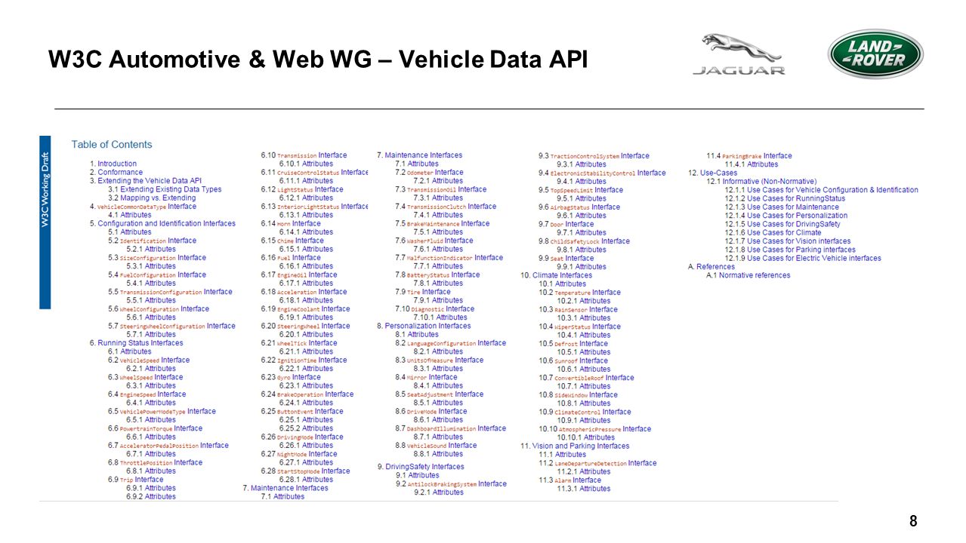Go to the 2. Conformance section
The width and height of the screenshot is (966, 543).
coord(116,173)
